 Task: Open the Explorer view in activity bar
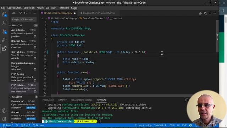[x=4, y=14]
